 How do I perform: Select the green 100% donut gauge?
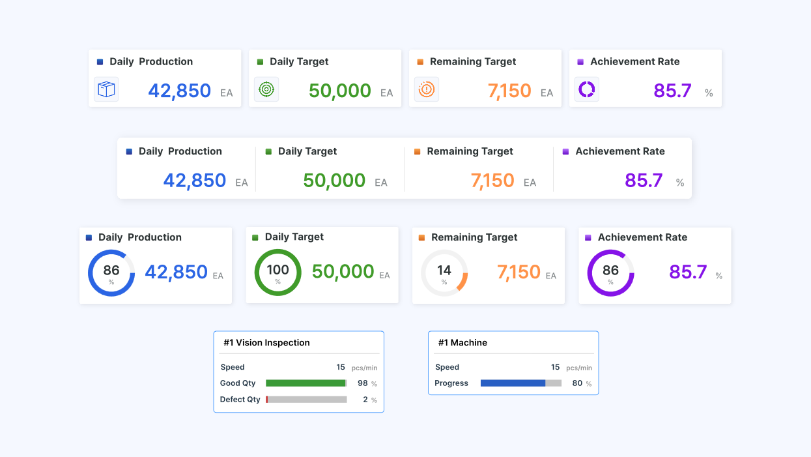click(277, 273)
